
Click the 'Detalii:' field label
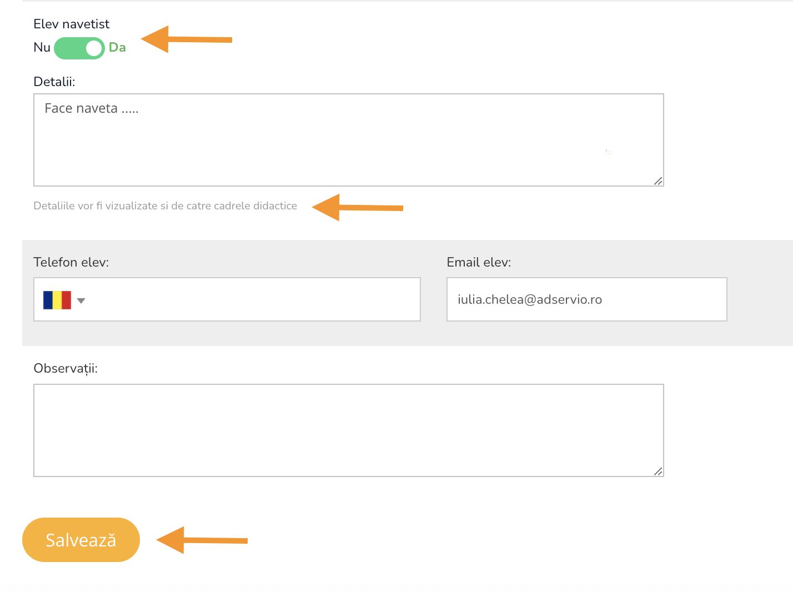point(54,82)
